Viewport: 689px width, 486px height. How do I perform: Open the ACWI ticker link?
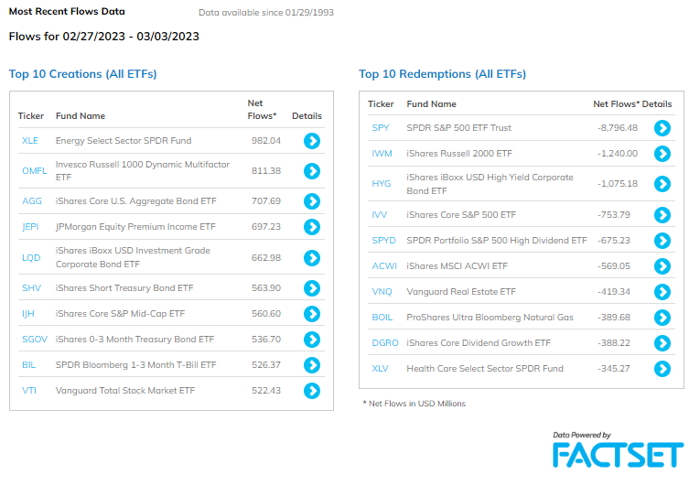click(x=384, y=265)
